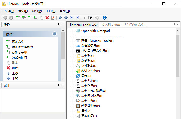This screenshot has width=181, height=124.
Task: Click the 任务 panel scroll down arrow
Action: (63, 79)
